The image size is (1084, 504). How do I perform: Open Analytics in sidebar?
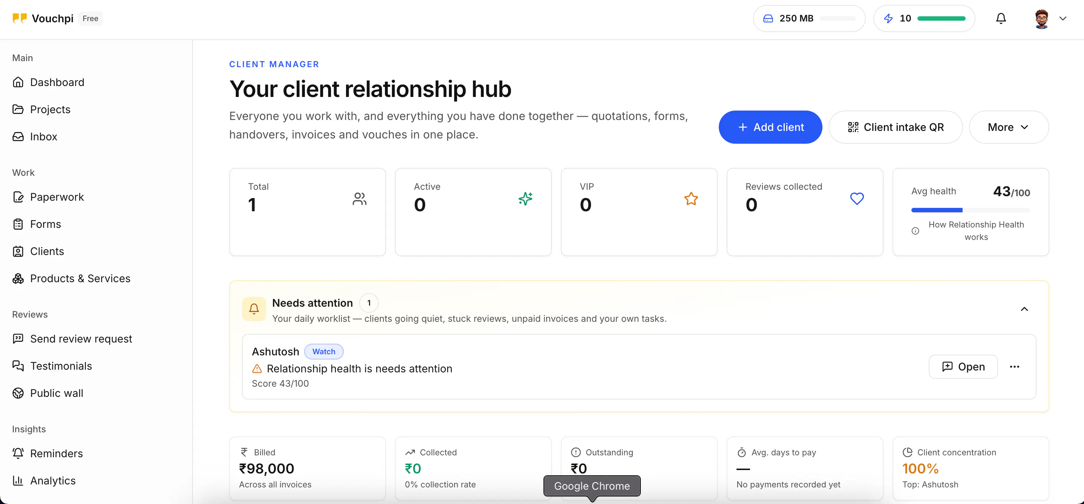(44, 480)
